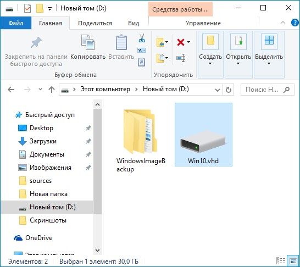This screenshot has height=267, width=300.
Task: Open Загрузки in the navigation pane
Action: click(43, 141)
